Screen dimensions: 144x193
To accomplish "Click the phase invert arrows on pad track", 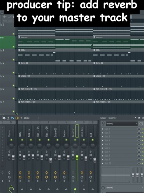I will [90, 151].
